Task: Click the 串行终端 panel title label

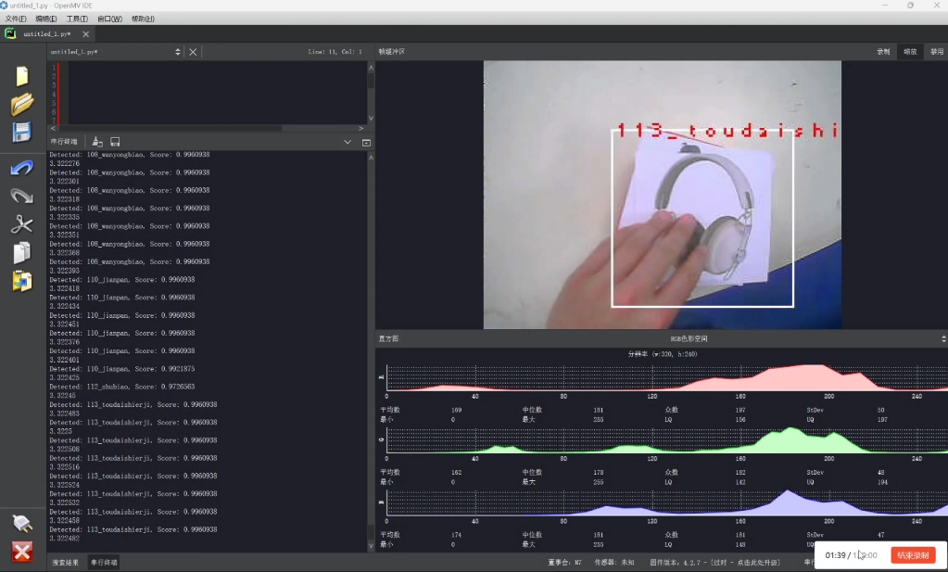Action: click(x=64, y=142)
